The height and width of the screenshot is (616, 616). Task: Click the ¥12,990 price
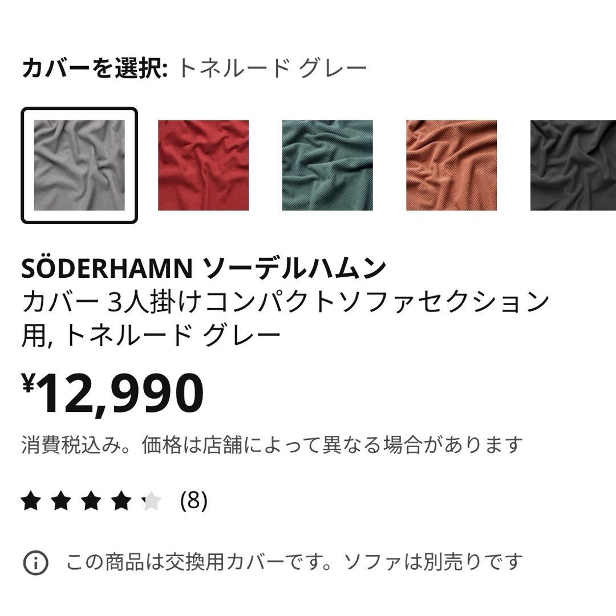(113, 392)
